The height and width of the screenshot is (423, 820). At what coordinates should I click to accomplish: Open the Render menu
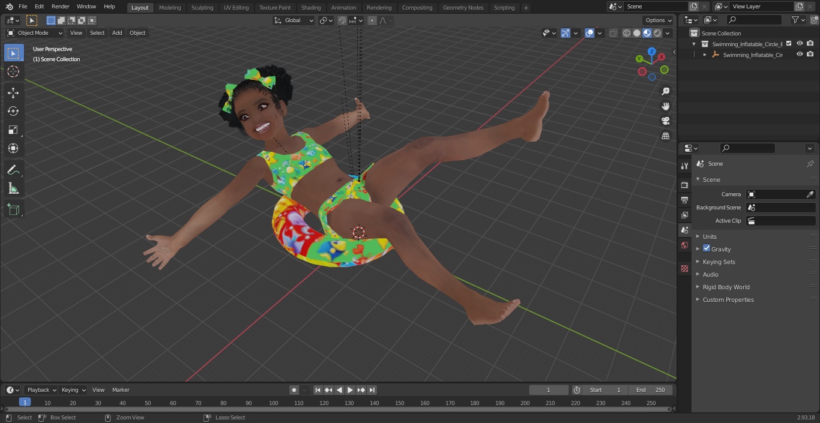(60, 7)
